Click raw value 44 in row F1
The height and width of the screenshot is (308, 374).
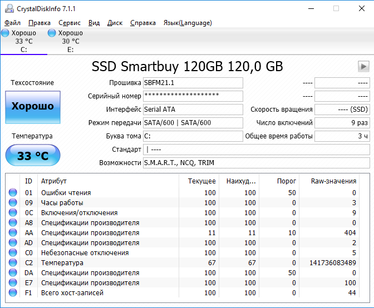[352, 293]
